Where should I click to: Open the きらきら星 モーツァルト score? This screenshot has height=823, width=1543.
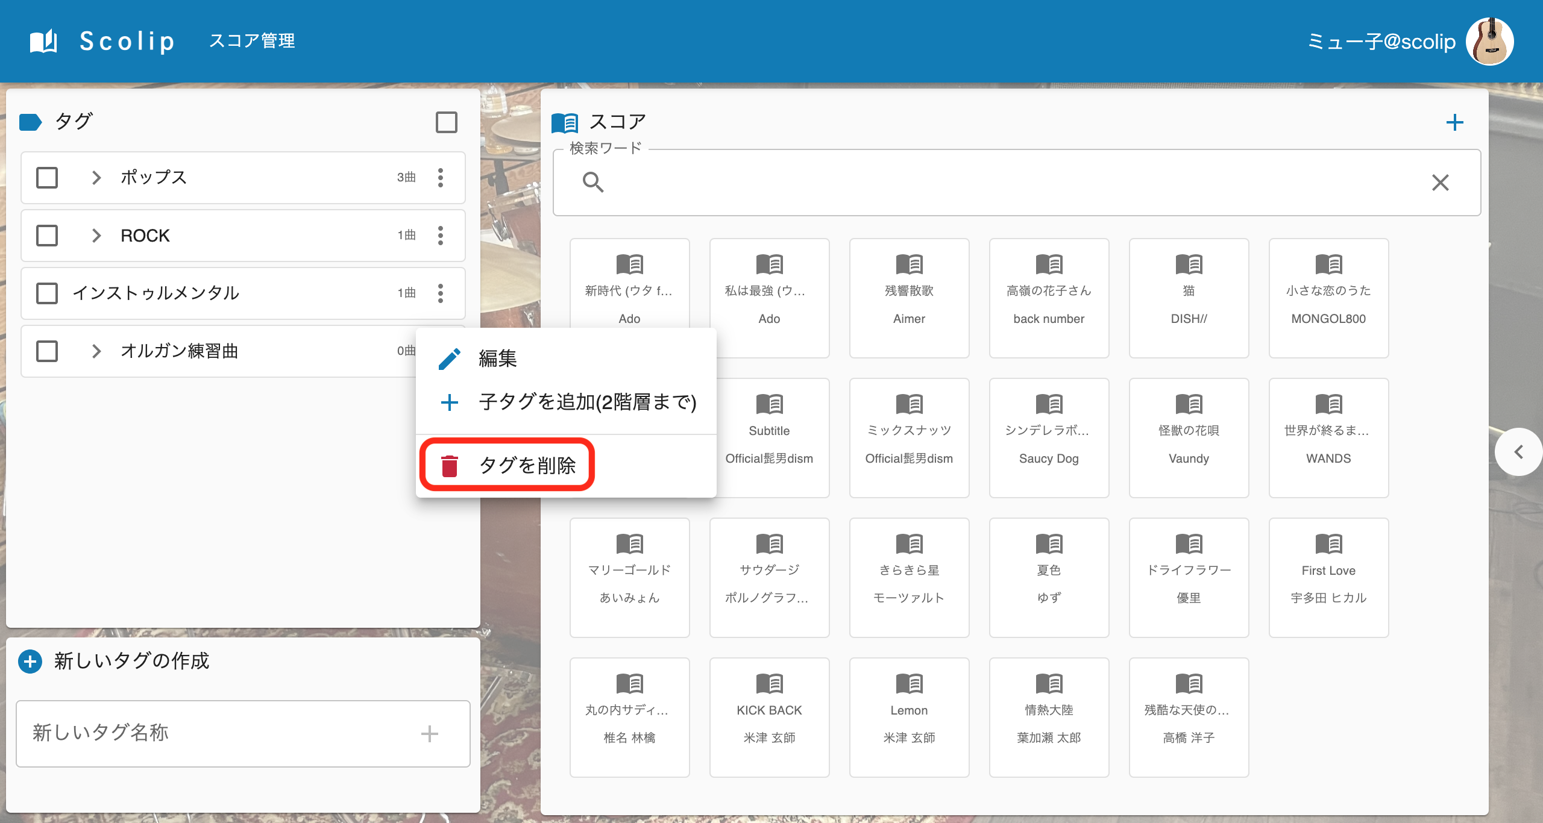[x=909, y=577]
